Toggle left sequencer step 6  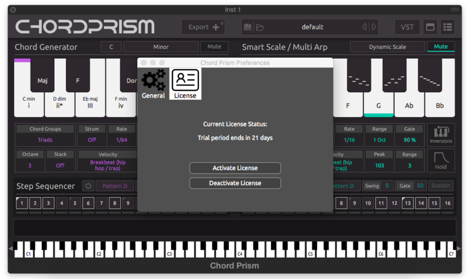pyautogui.click(x=88, y=203)
